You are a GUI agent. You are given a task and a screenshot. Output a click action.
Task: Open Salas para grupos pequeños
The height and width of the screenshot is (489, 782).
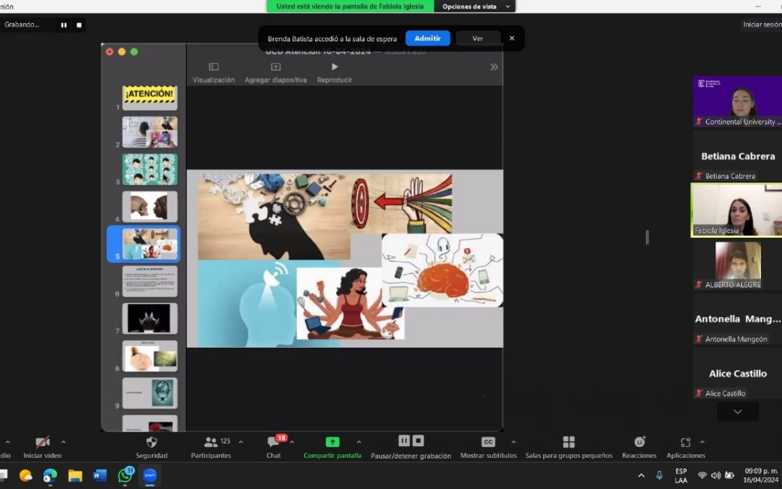568,443
